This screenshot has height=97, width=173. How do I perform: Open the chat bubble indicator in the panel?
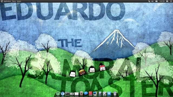[167, 1]
